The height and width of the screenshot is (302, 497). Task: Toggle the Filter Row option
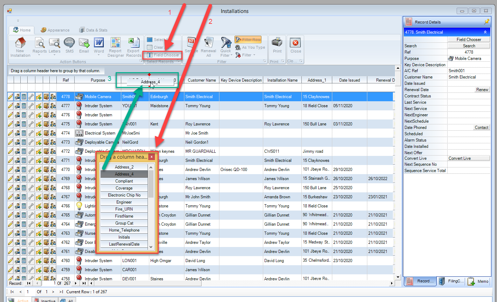pyautogui.click(x=248, y=40)
